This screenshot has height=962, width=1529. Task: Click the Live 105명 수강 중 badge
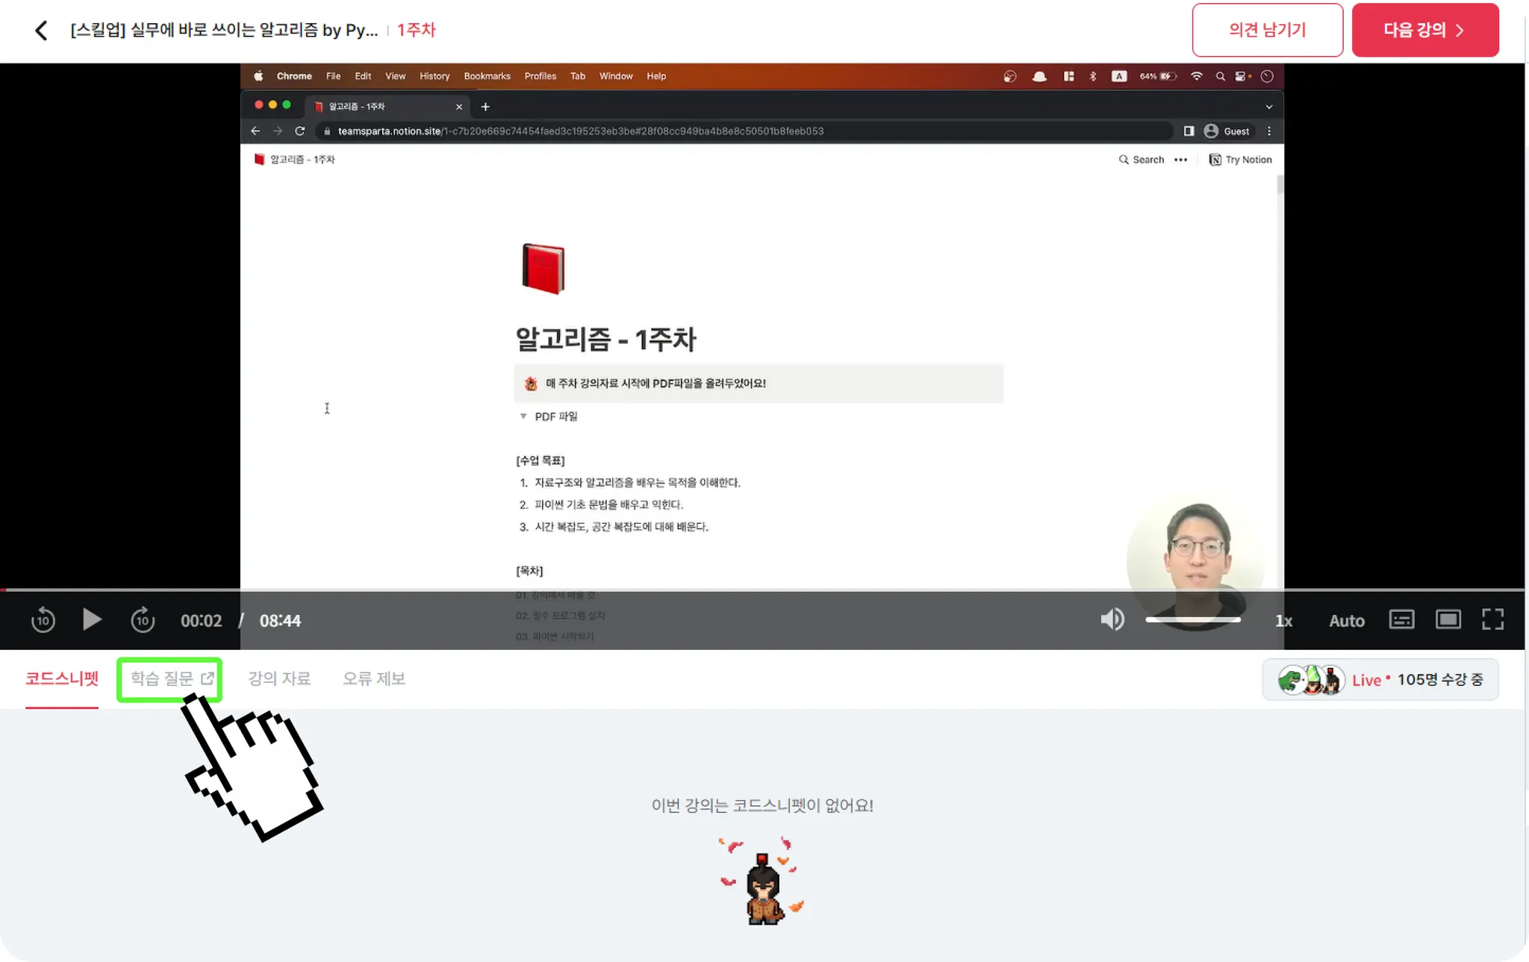(1380, 680)
